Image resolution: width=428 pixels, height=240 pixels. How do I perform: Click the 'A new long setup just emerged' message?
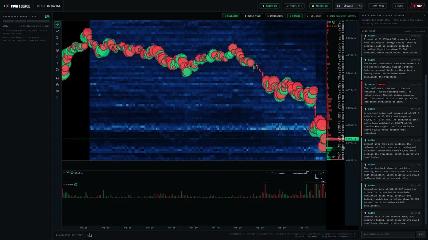(392, 121)
